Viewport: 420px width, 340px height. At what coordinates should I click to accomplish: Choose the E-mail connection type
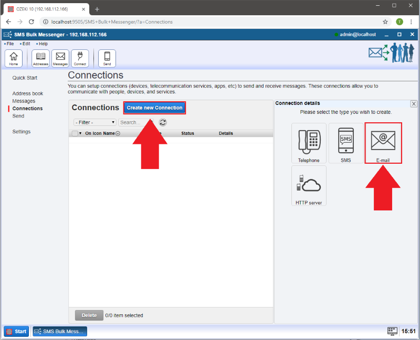[383, 143]
